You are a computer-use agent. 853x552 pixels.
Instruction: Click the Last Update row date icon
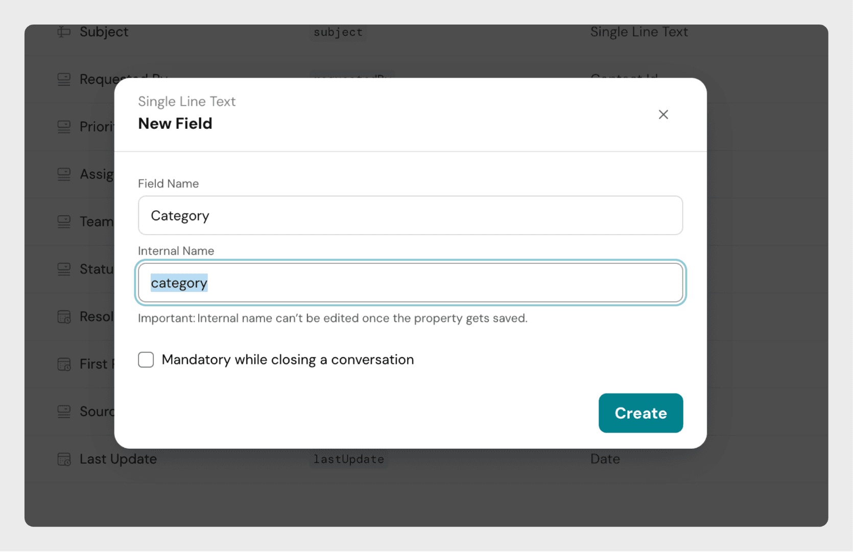(x=64, y=459)
